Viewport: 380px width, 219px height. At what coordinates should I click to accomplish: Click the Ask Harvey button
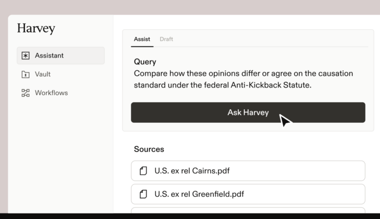[x=248, y=112]
